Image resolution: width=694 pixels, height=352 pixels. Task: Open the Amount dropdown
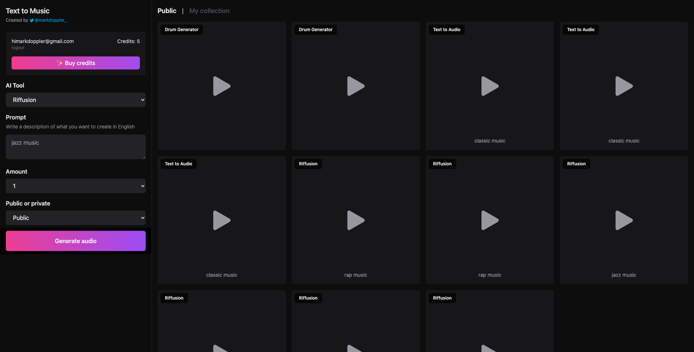click(x=75, y=186)
